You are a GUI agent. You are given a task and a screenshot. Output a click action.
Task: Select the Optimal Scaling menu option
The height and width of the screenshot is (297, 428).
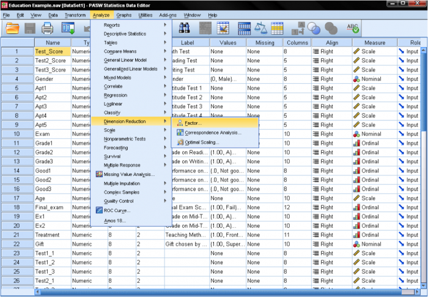pyautogui.click(x=201, y=142)
